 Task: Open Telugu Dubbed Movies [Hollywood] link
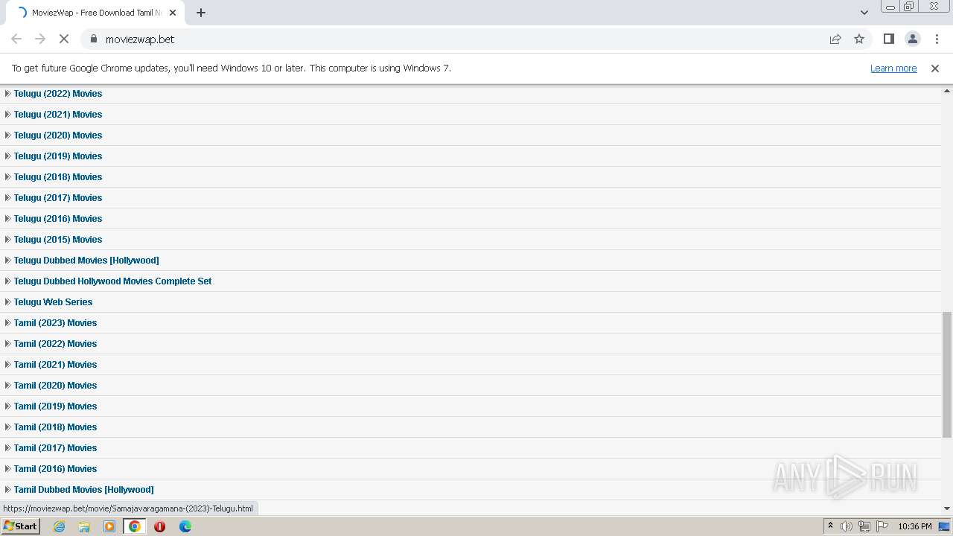click(86, 261)
